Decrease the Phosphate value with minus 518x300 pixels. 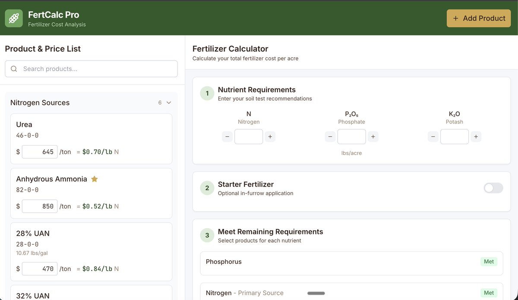tap(330, 137)
